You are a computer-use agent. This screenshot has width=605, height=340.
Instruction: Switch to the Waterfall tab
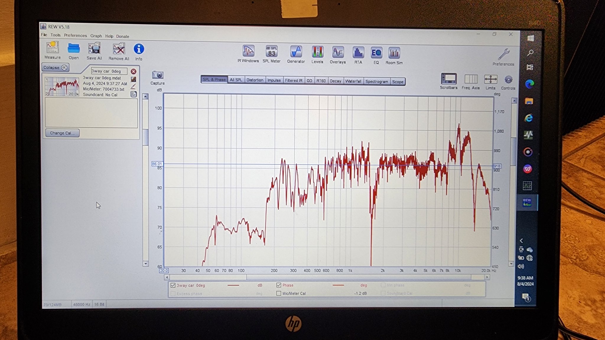(x=353, y=81)
